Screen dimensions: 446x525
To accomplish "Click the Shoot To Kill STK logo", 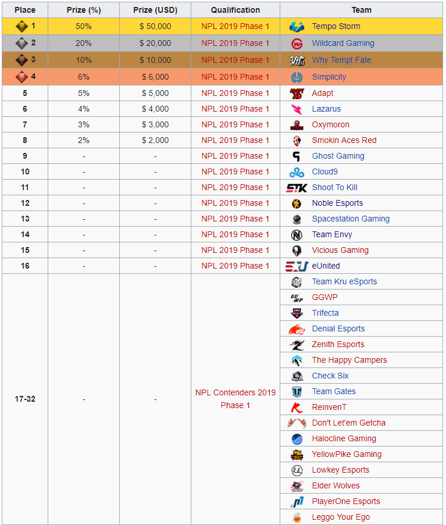I will [297, 188].
